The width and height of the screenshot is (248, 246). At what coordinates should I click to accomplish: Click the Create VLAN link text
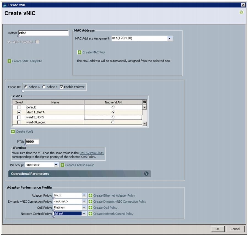[24, 132]
